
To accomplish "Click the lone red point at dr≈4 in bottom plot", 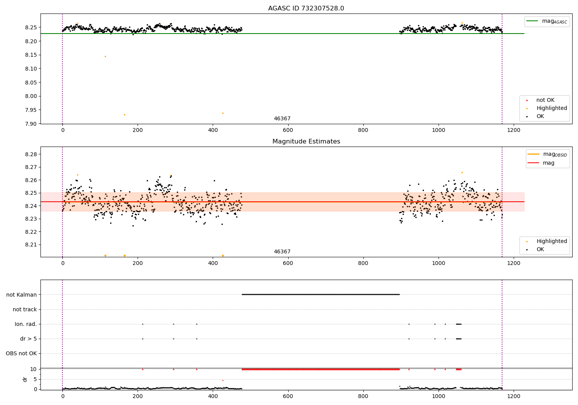I will point(223,380).
